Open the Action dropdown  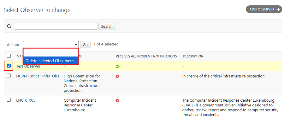(x=51, y=44)
